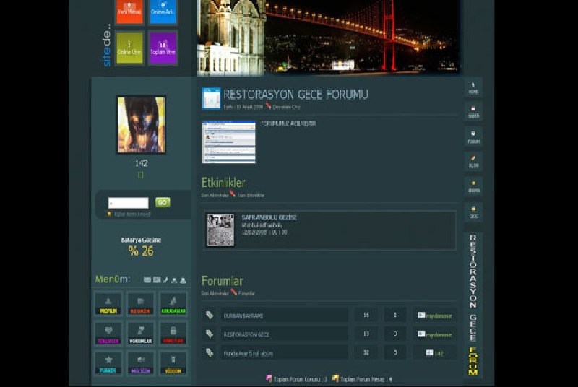Click the vertical RESTORASYON GECE FORUM banner
This screenshot has height=387, width=578.
473,305
